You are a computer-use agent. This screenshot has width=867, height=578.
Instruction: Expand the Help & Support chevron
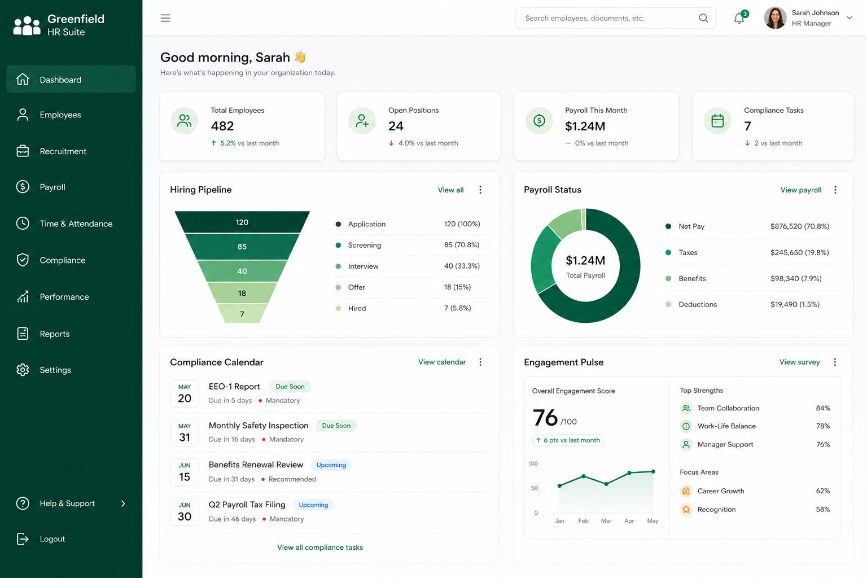pos(123,503)
